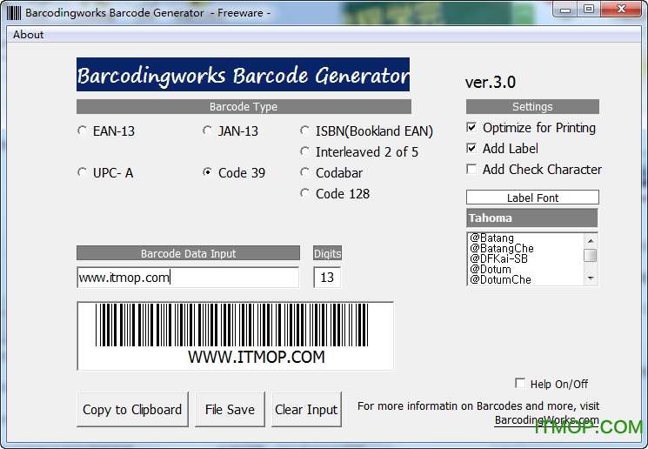Click the font list scroll up arrow
Image resolution: width=648 pixels, height=449 pixels.
tap(591, 240)
